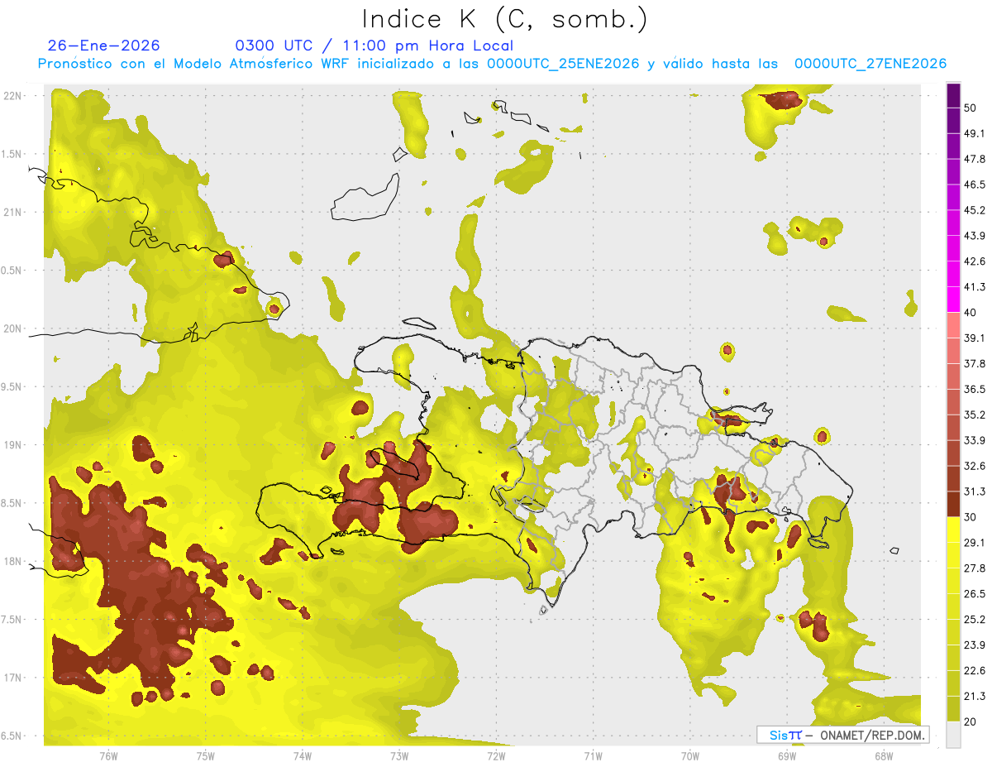Image resolution: width=992 pixels, height=767 pixels.
Task: Click the longitude axis label "71W"
Action: click(593, 757)
